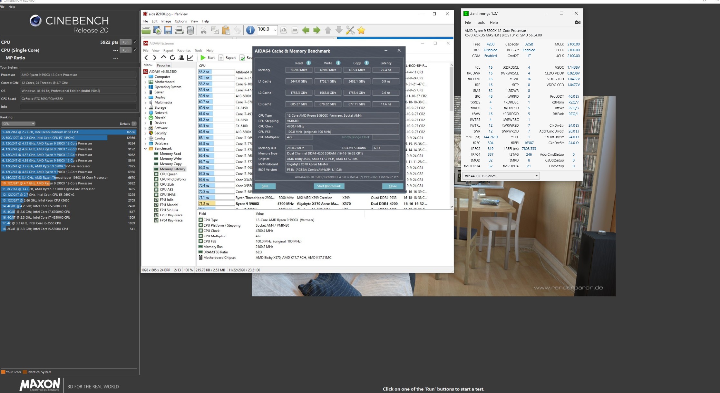Click AIDA64 refresh icon

[x=172, y=58]
